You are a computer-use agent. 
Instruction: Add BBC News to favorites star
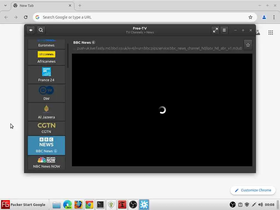coord(248,45)
